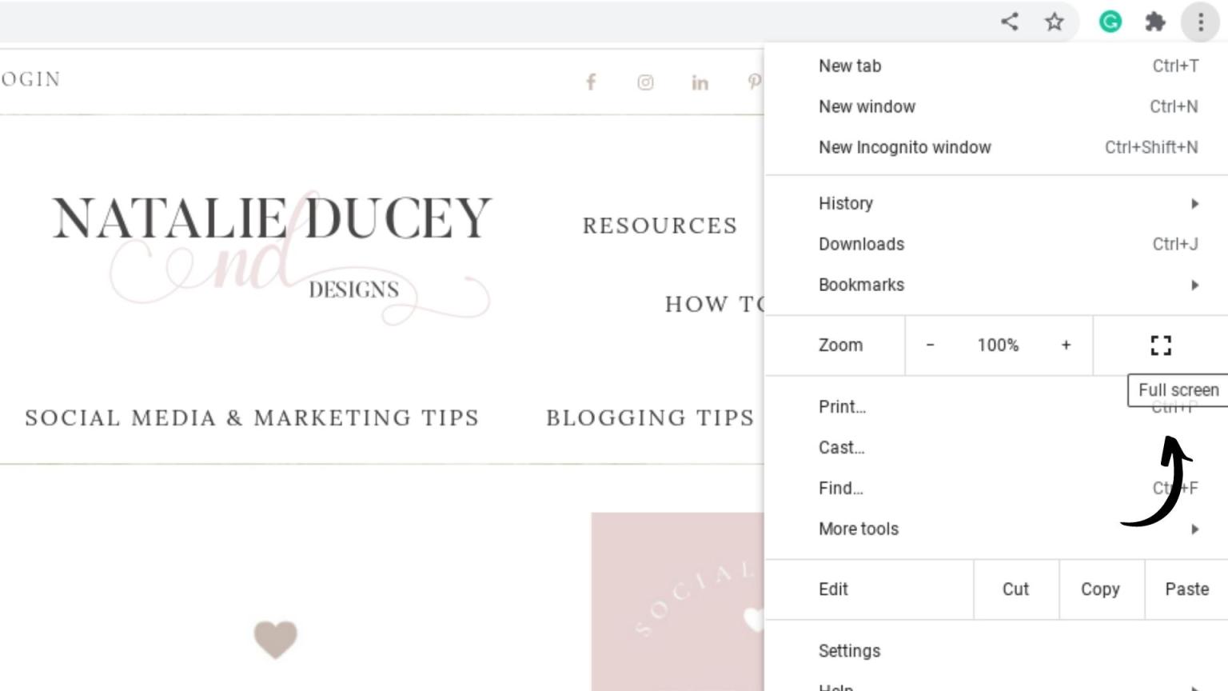This screenshot has height=691, width=1228.
Task: Choose New window menu item
Action: [996, 107]
